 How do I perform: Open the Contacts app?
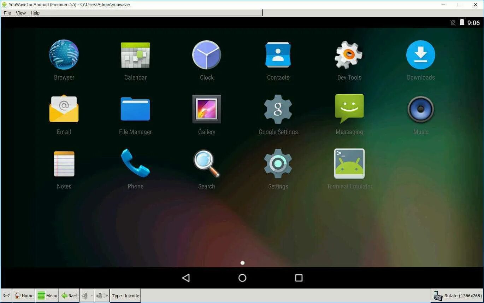pyautogui.click(x=278, y=55)
